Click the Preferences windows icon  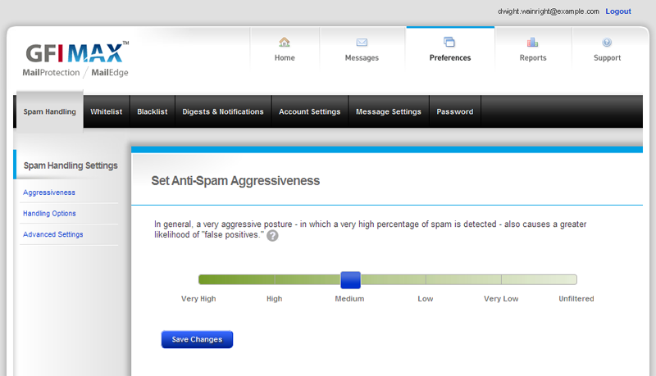pyautogui.click(x=449, y=42)
